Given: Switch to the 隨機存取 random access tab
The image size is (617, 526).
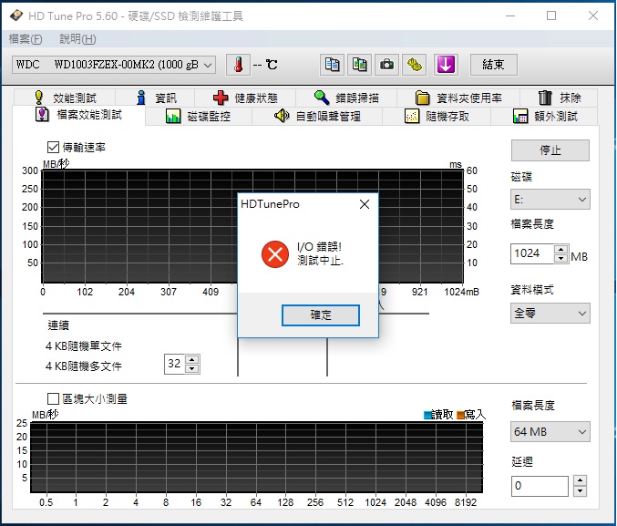Looking at the screenshot, I should [x=437, y=116].
